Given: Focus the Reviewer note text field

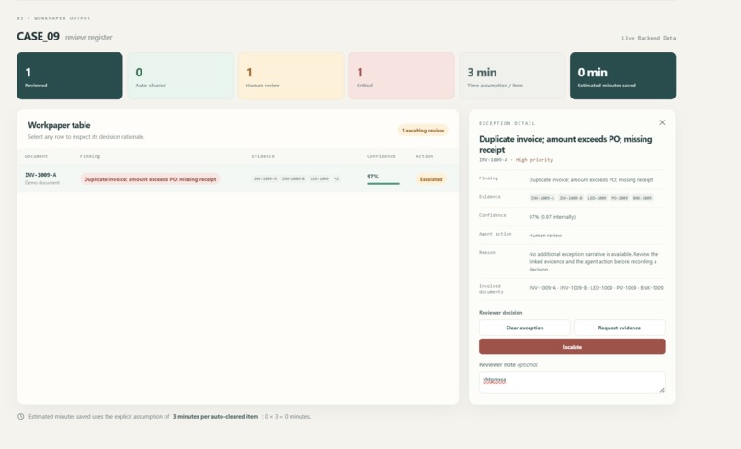Looking at the screenshot, I should pos(572,382).
